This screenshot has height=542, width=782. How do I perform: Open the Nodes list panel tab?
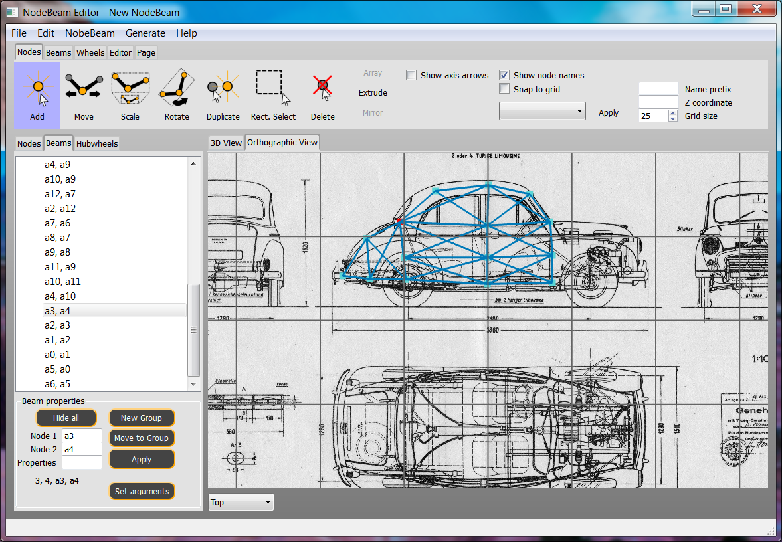click(29, 143)
